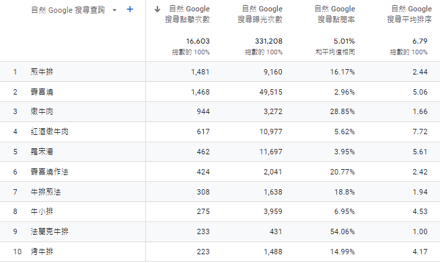Screen dimensions: 440x263
Task: Click impressions value 1,488
Action: click(x=272, y=252)
